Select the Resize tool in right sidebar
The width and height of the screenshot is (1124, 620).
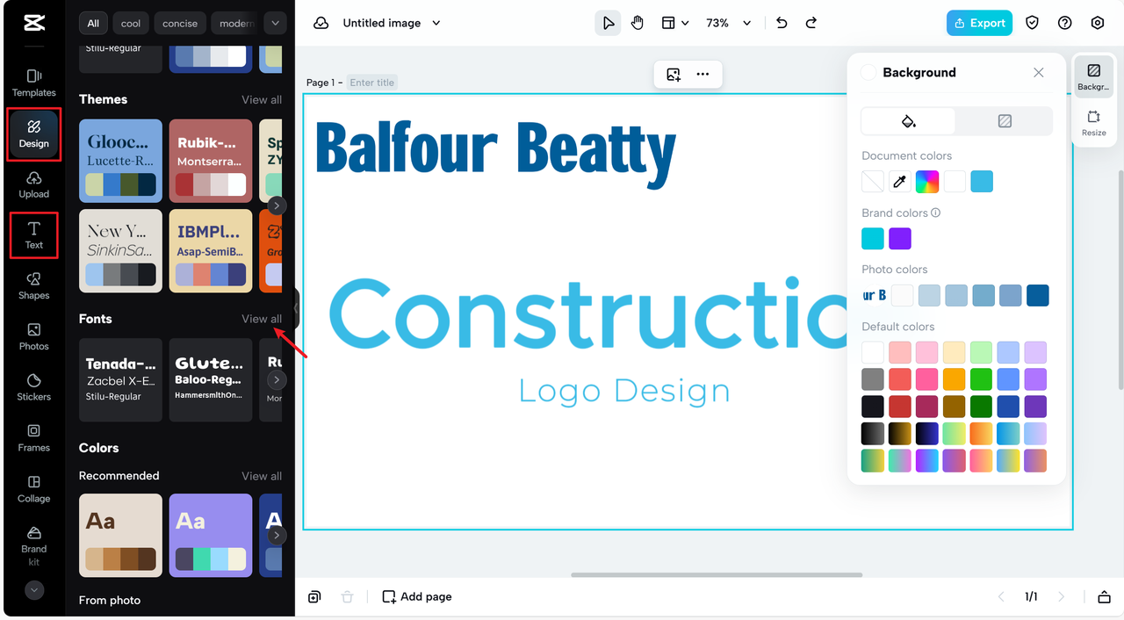click(1093, 123)
